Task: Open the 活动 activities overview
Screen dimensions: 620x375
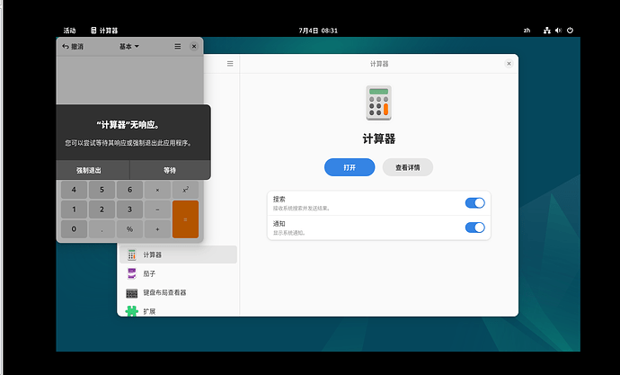Action: click(69, 31)
